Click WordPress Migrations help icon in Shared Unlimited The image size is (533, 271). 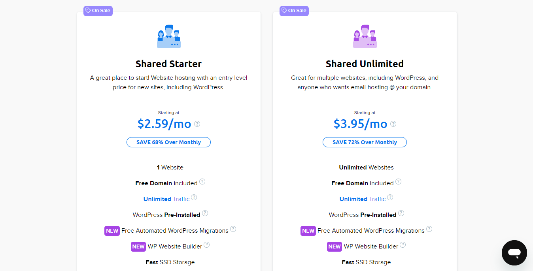tap(429, 229)
